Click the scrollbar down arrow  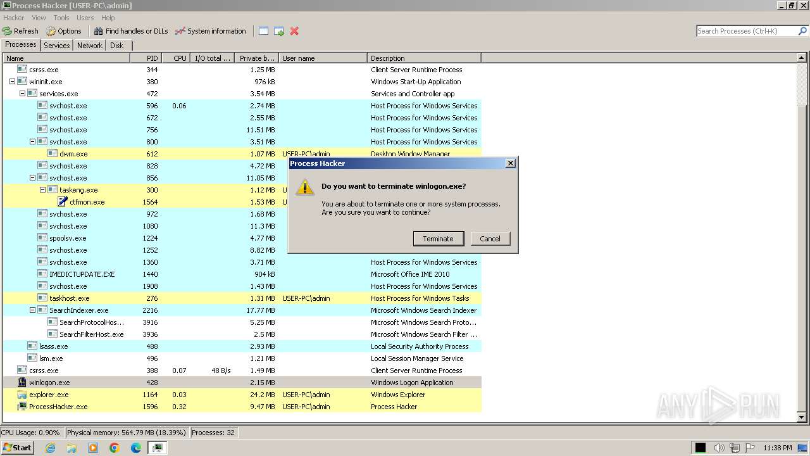coord(802,417)
